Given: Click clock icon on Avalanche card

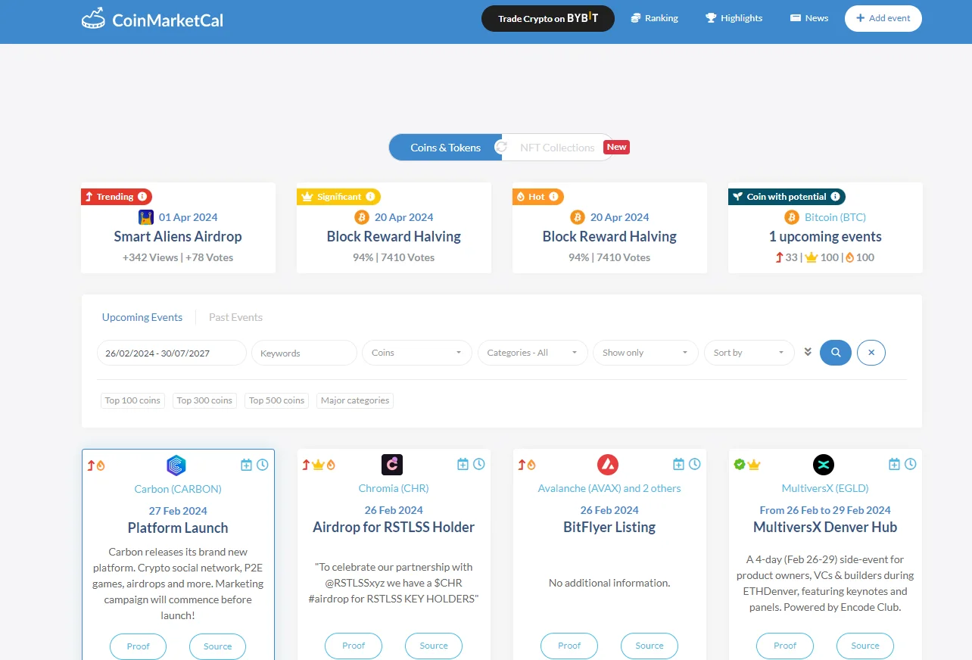Looking at the screenshot, I should pos(695,464).
